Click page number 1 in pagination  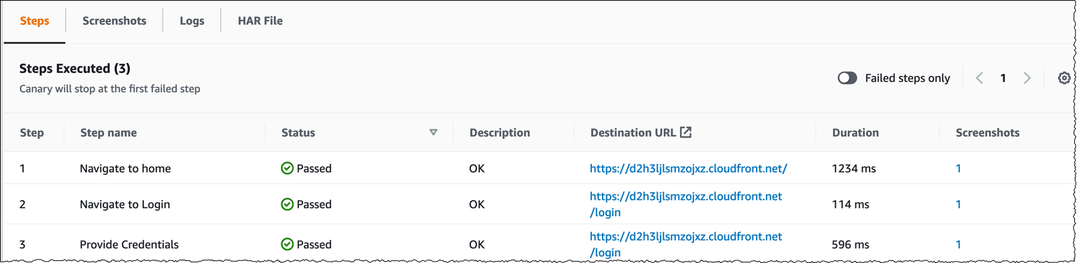pyautogui.click(x=1003, y=78)
